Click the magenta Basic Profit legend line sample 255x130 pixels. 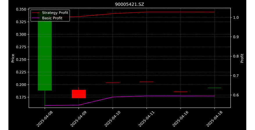36,18
